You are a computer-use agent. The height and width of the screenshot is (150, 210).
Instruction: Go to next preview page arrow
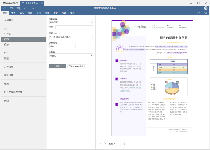[x=105, y=144]
